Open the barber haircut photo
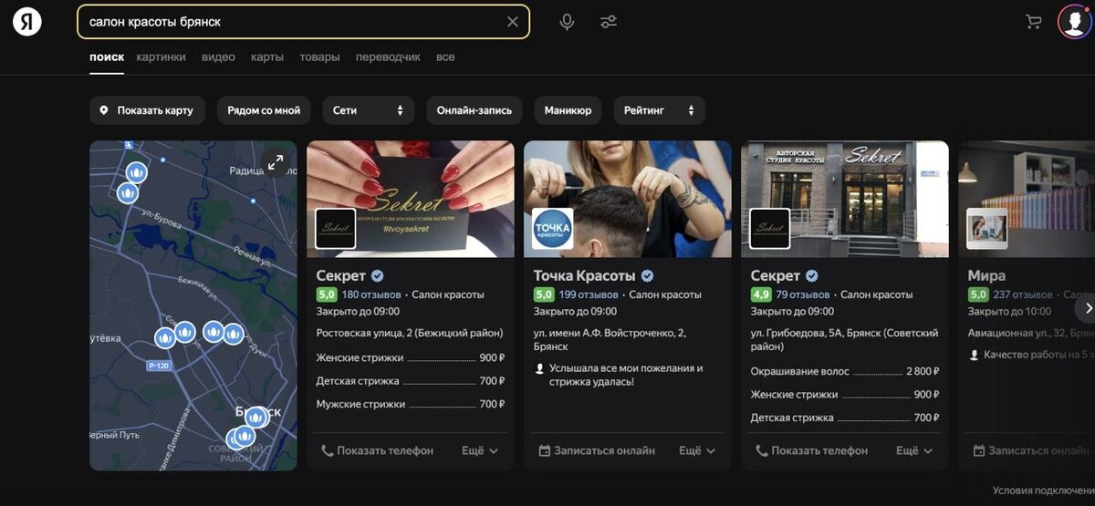The height and width of the screenshot is (506, 1095). pyautogui.click(x=628, y=199)
